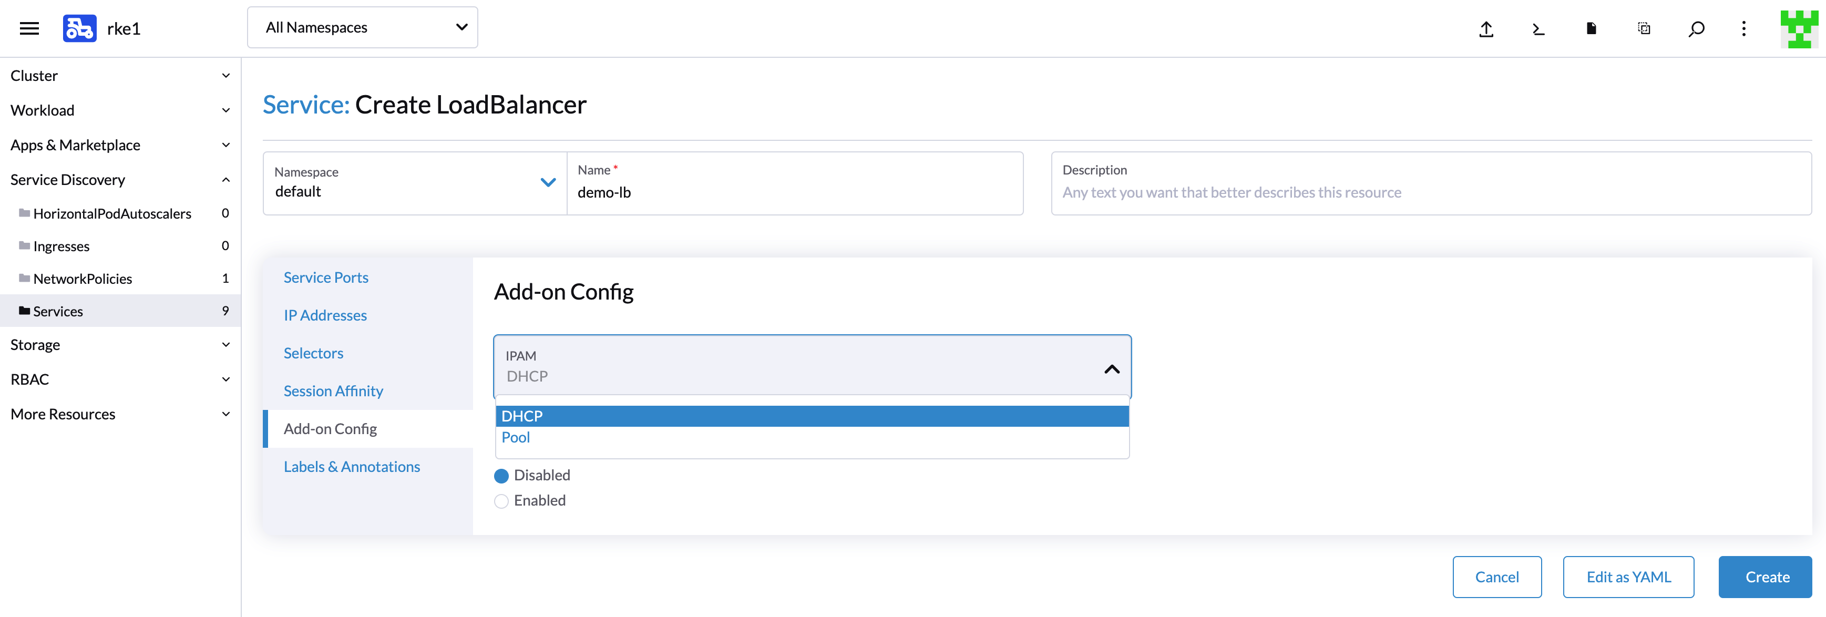Image resolution: width=1826 pixels, height=617 pixels.
Task: Choose Pool from the IPAM options
Action: (x=516, y=438)
